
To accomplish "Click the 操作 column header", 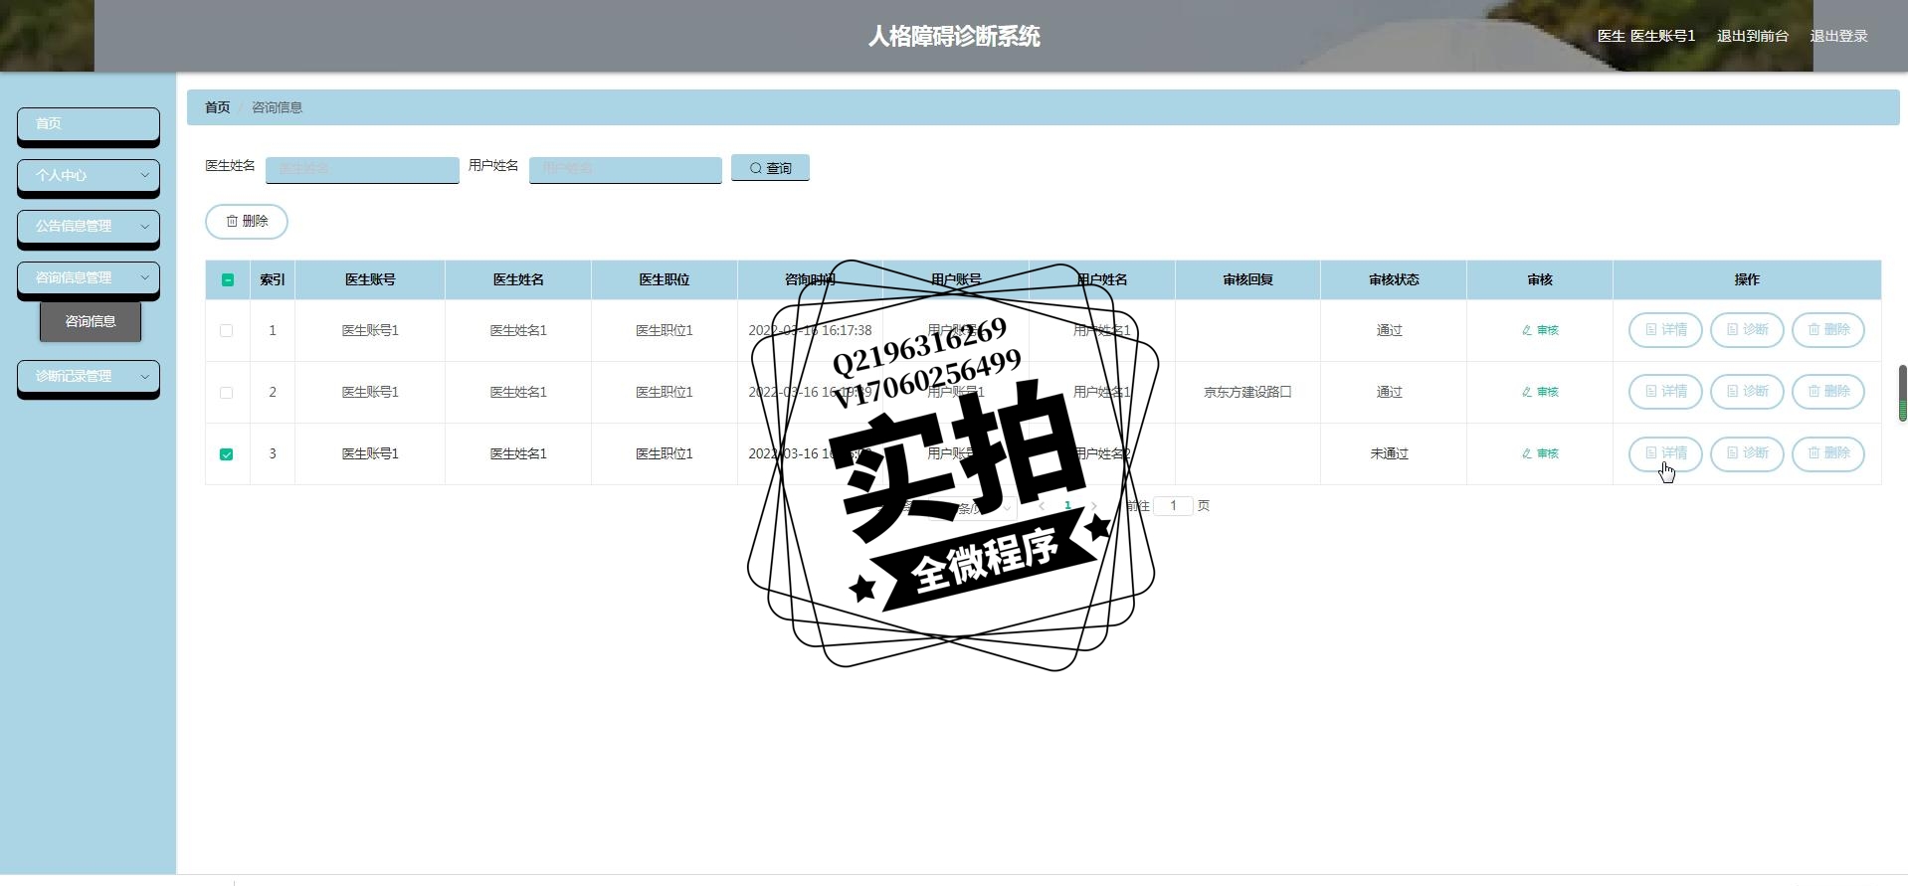I will pyautogui.click(x=1747, y=280).
